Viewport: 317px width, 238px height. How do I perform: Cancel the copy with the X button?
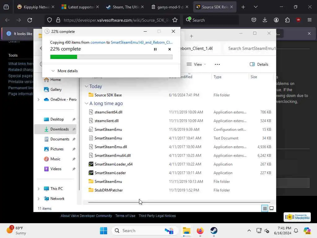click(170, 49)
